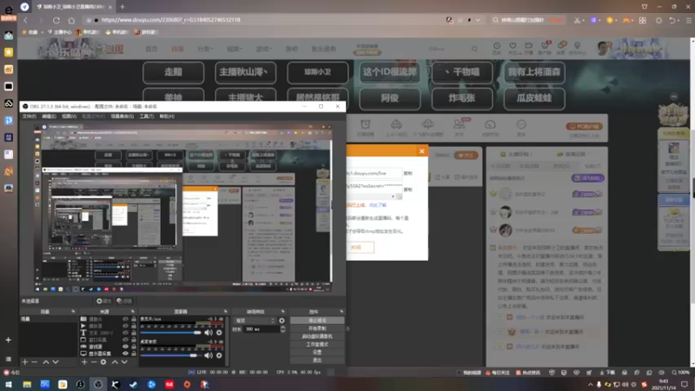Screen dimensions: 695x391
Task: Expand the 视频 dropdown in Douyu navigation
Action: coord(235,49)
